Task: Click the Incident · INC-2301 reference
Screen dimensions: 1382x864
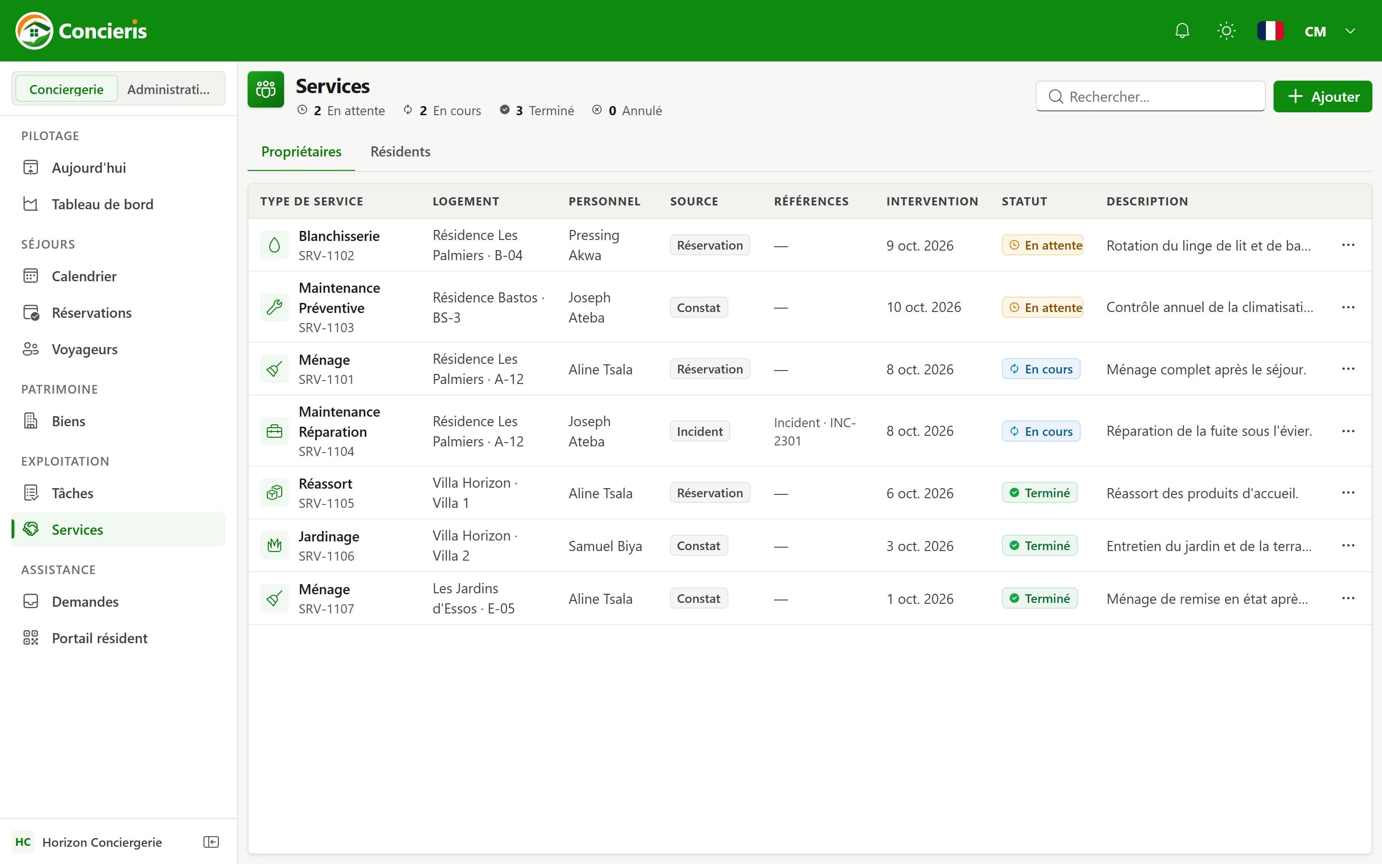Action: pyautogui.click(x=815, y=432)
